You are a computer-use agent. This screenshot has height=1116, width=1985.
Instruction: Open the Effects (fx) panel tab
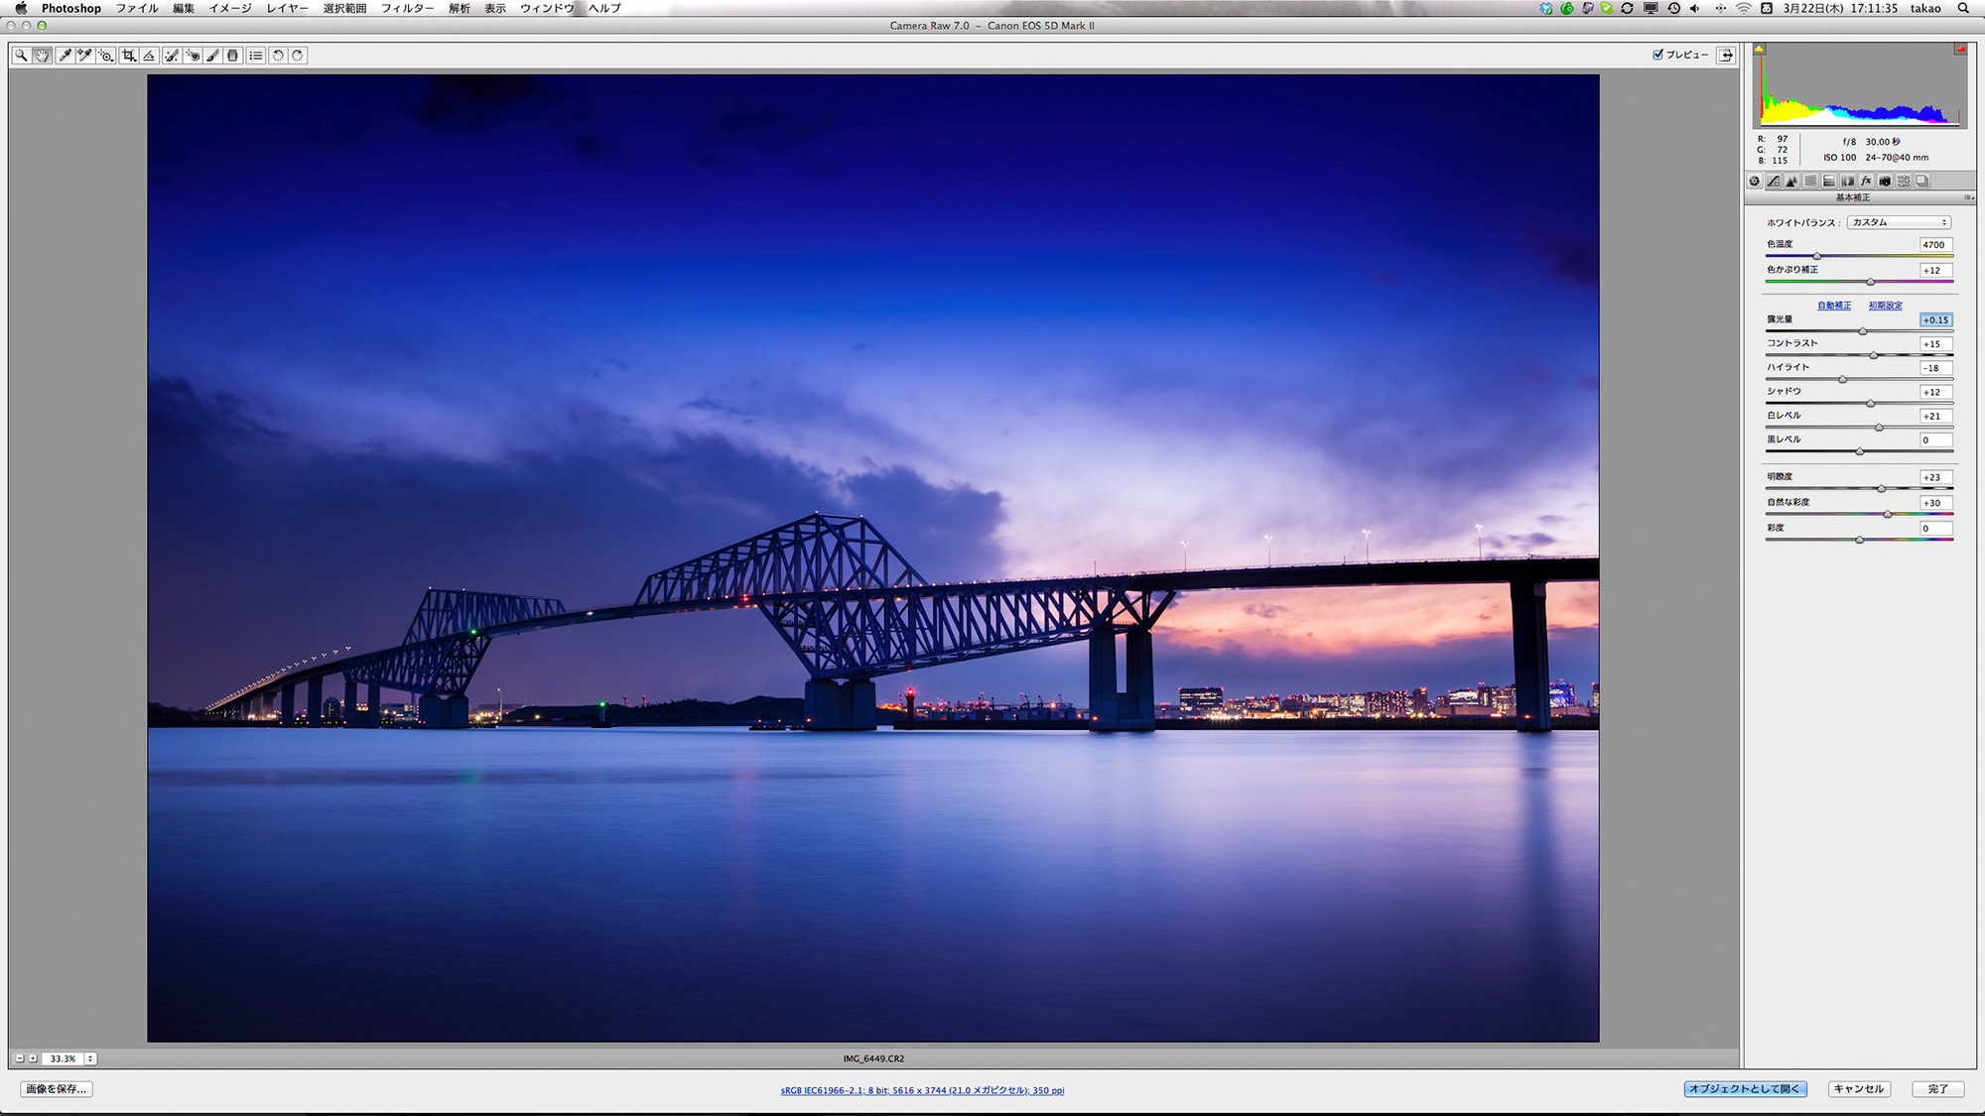1866,181
